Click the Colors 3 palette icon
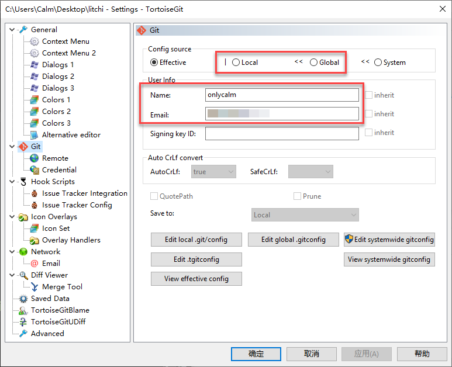This screenshot has height=367, width=452. tap(34, 123)
